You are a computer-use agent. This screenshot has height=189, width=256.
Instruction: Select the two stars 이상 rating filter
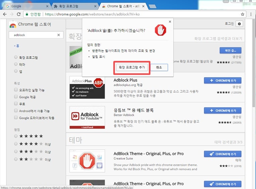[x=16, y=159]
